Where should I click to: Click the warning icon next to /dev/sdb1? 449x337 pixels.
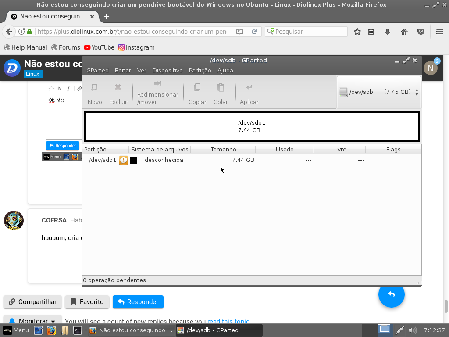click(124, 160)
